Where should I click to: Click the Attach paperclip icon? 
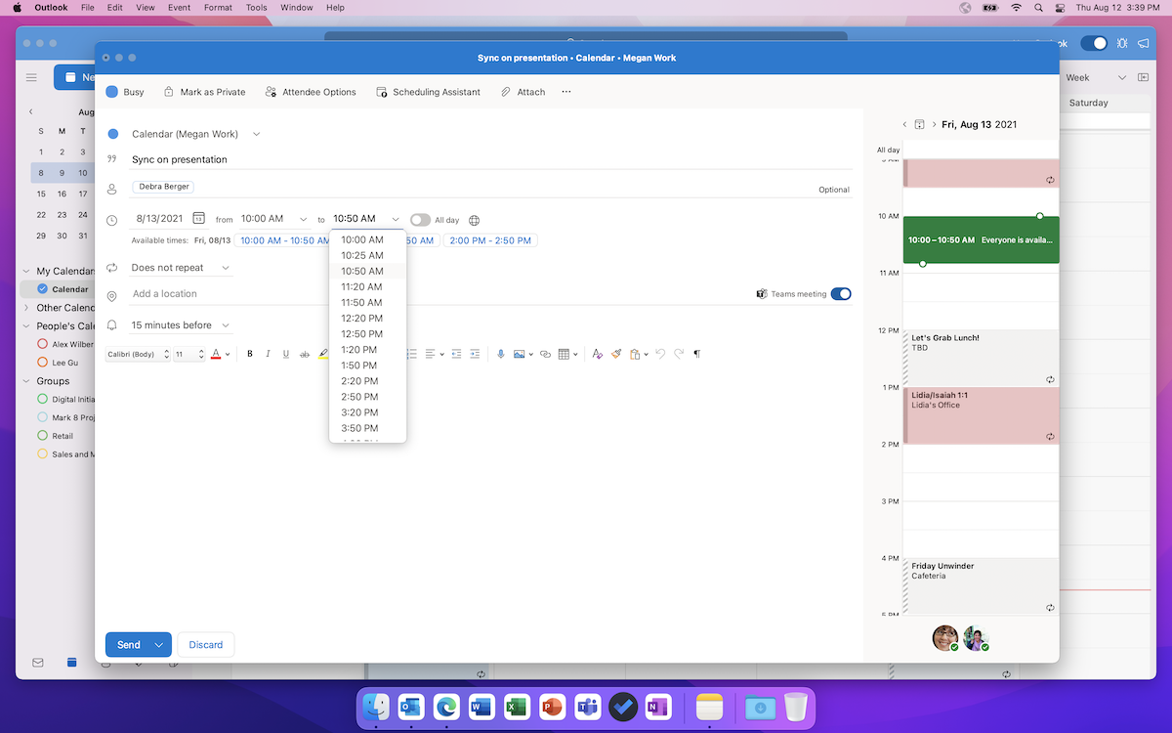506,92
